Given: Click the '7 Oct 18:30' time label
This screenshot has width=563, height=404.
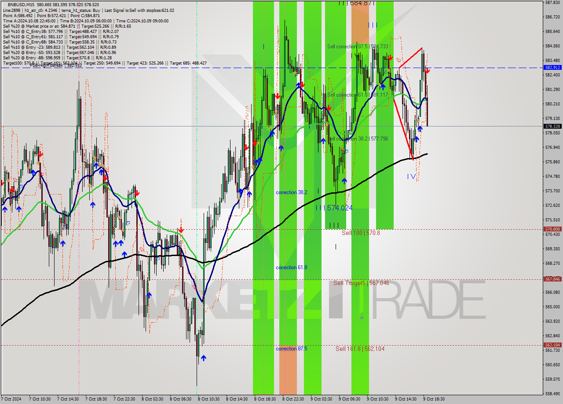Looking at the screenshot, I should tap(96, 399).
